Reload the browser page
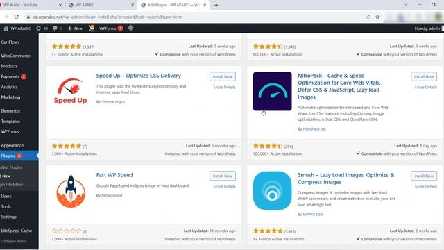The image size is (444, 250). coord(17,17)
